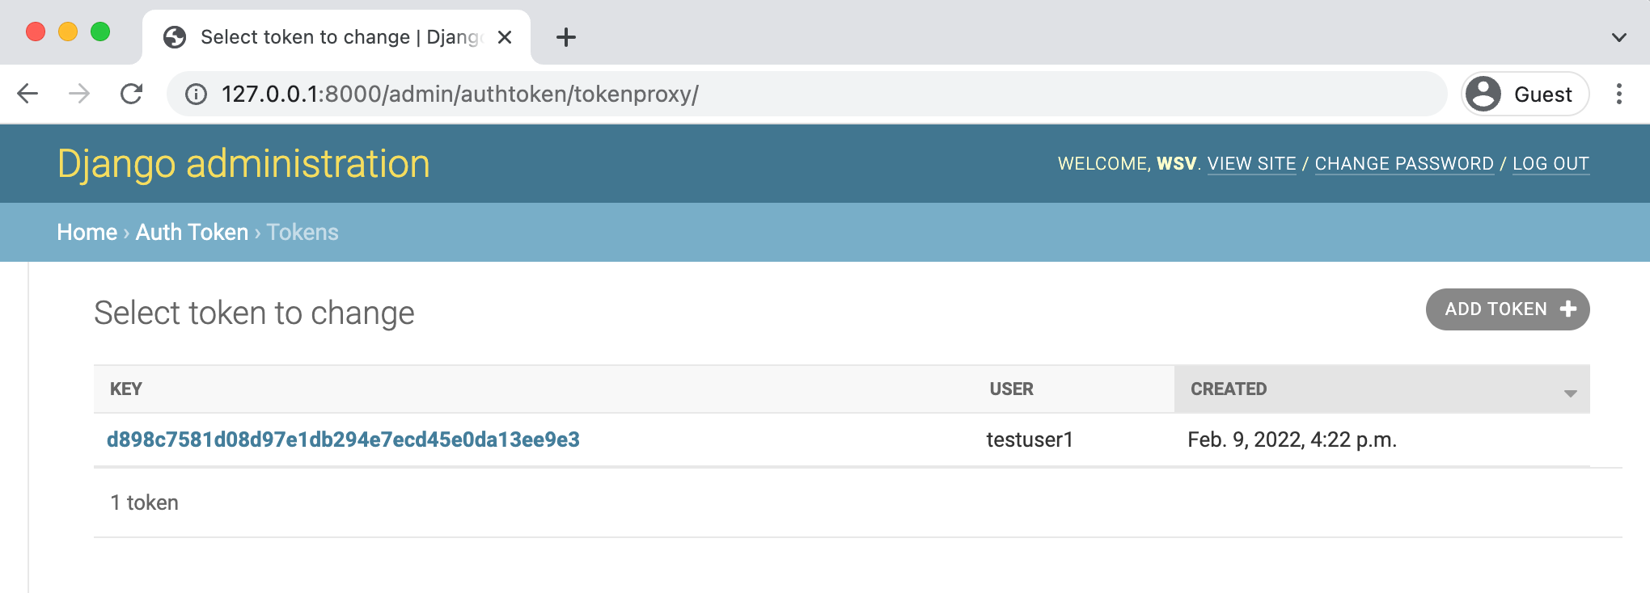
Task: Click the User column header
Action: [1011, 389]
